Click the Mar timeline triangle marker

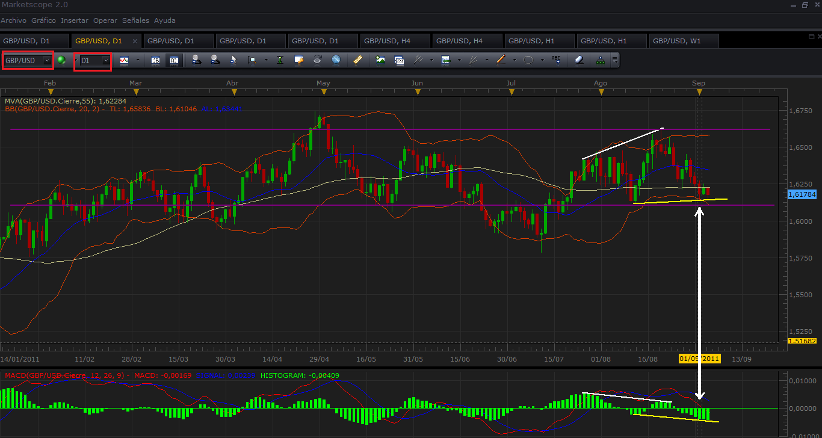click(x=136, y=91)
